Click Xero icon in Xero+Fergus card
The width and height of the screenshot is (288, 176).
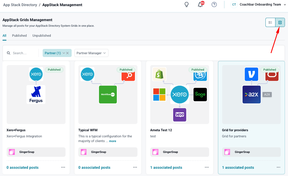(x=36, y=74)
